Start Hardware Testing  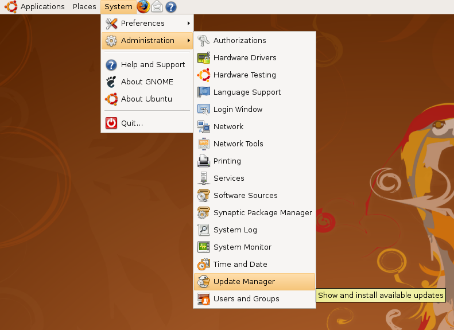pyautogui.click(x=254, y=75)
